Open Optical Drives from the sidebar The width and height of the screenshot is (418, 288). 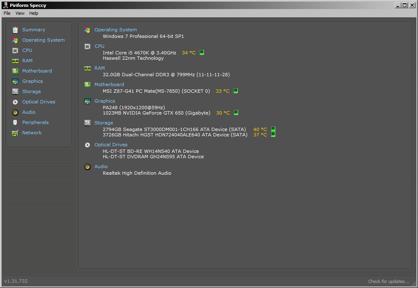[39, 102]
